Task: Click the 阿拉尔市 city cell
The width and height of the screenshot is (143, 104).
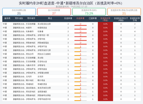Action: pos(30,54)
